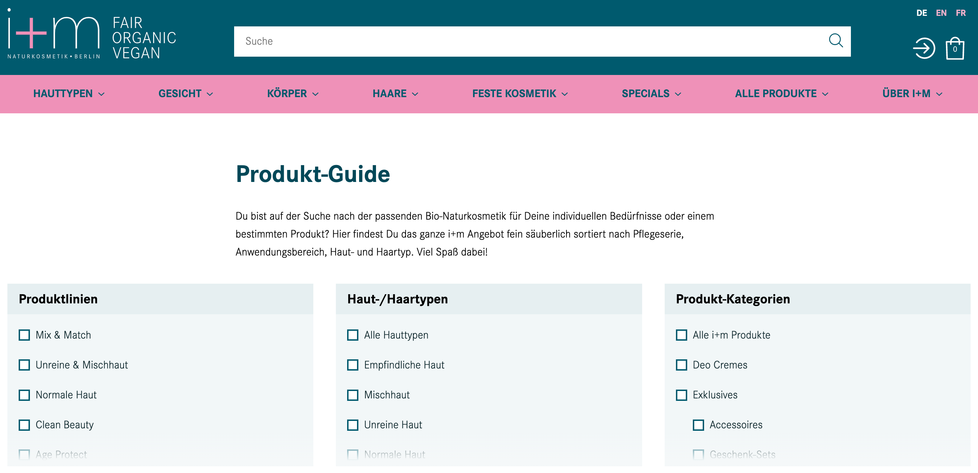Tick the Deo Cremes checkbox

pyautogui.click(x=682, y=365)
